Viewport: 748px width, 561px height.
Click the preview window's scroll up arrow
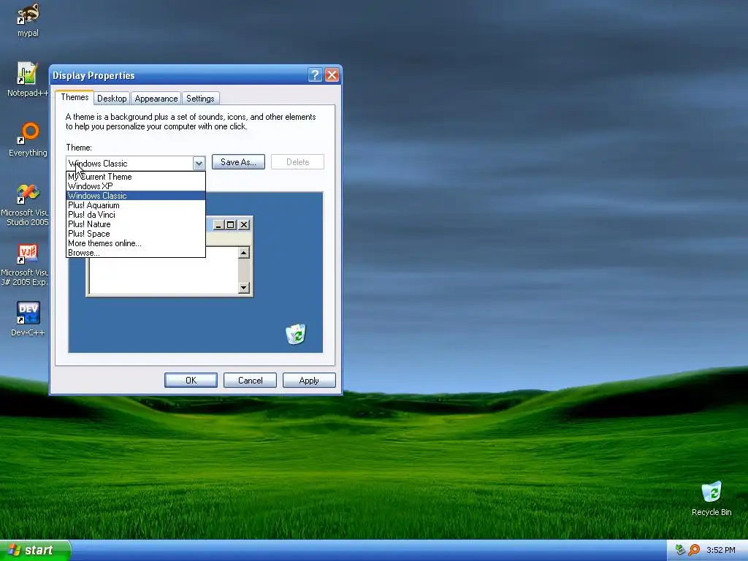(x=244, y=252)
